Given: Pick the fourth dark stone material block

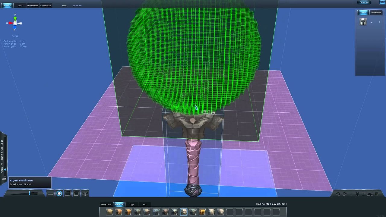Looking at the screenshot, I should (138, 212).
